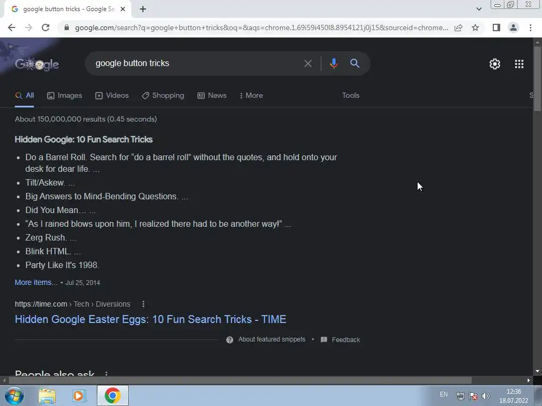Open the Windows Start menu
Viewport: 542px width, 406px height.
pos(14,395)
